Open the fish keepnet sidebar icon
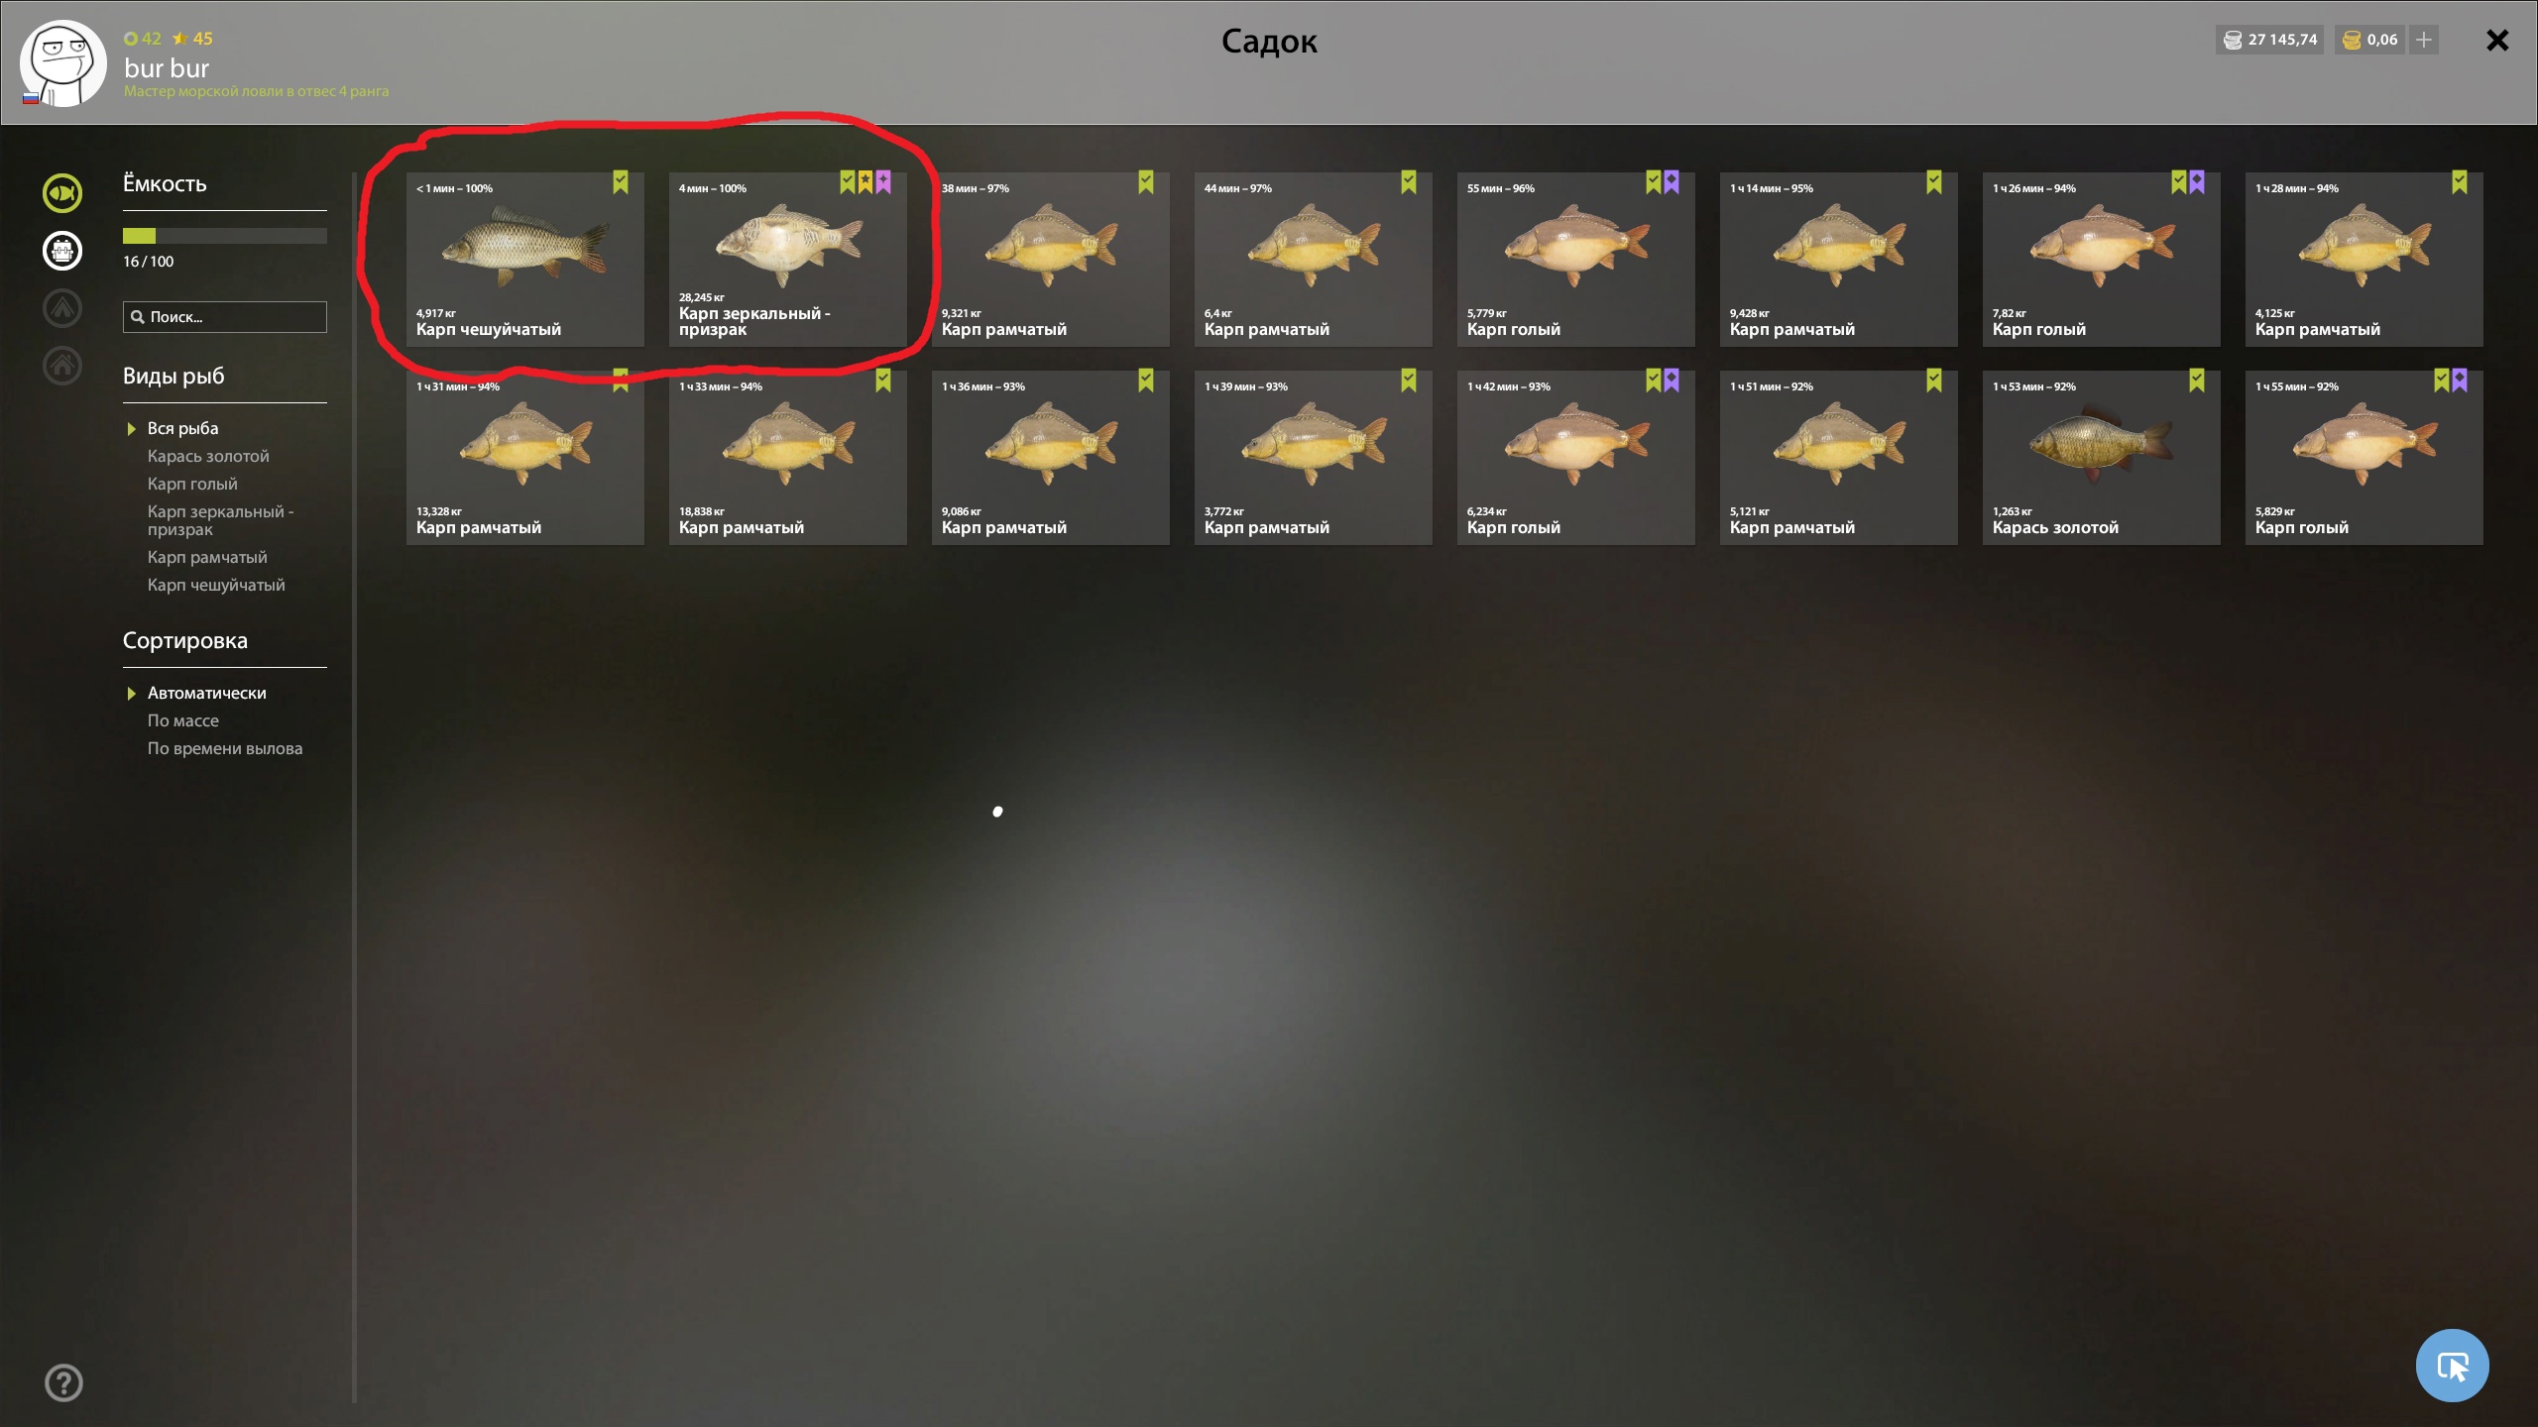 (62, 193)
